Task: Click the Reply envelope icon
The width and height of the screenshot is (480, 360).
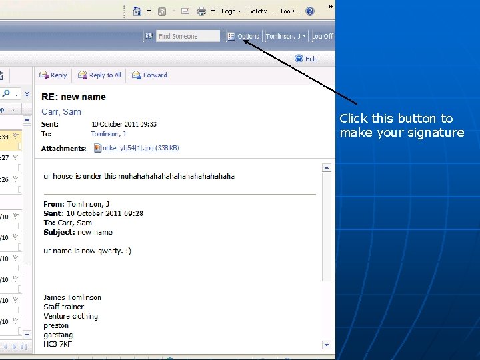Action: click(x=44, y=75)
